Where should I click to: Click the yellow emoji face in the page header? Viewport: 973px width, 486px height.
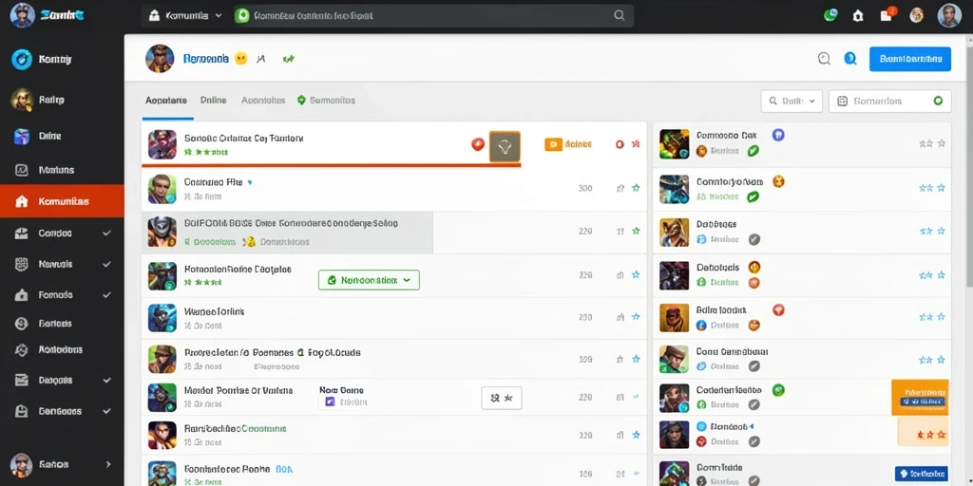click(x=240, y=59)
